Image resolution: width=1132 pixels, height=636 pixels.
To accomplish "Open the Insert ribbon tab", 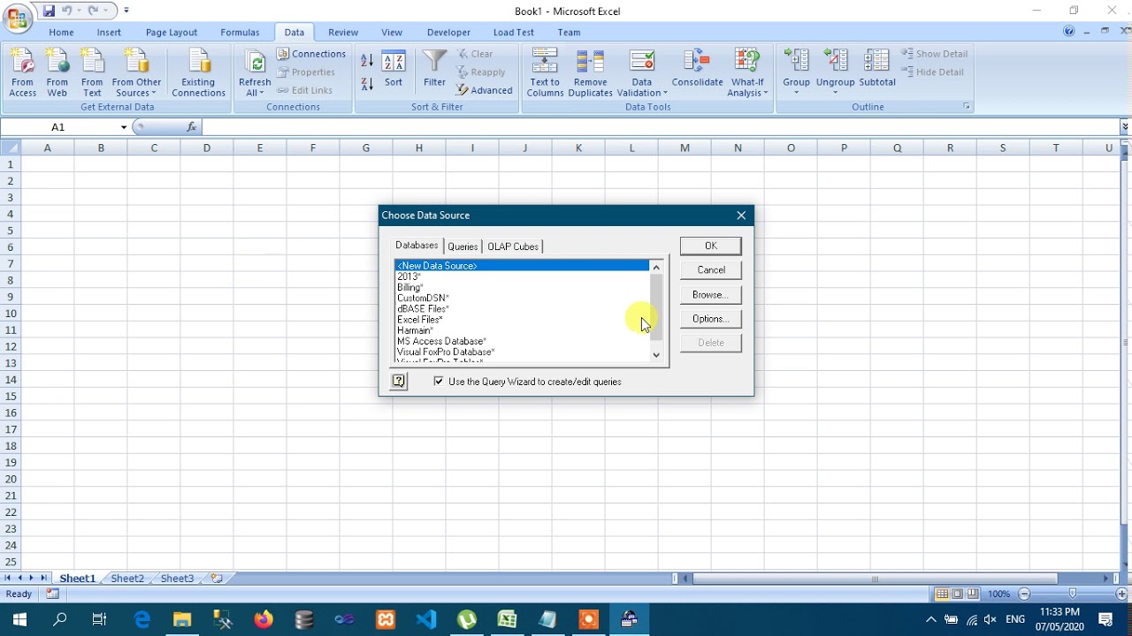I will click(109, 33).
